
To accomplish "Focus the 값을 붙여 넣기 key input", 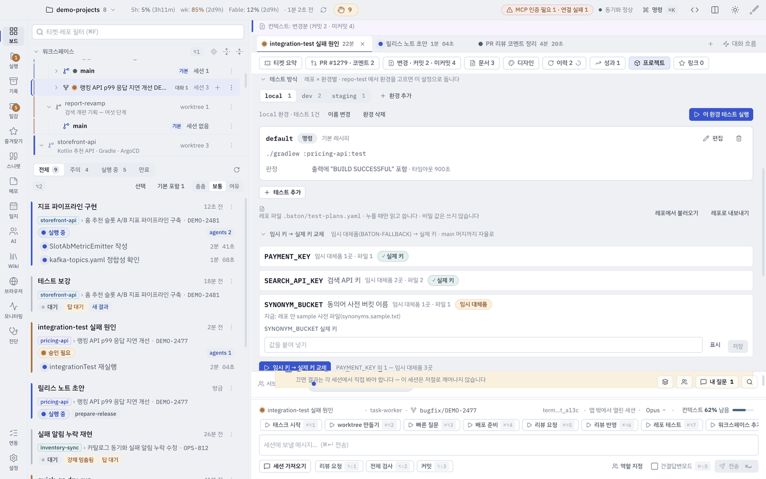I will pos(483,345).
